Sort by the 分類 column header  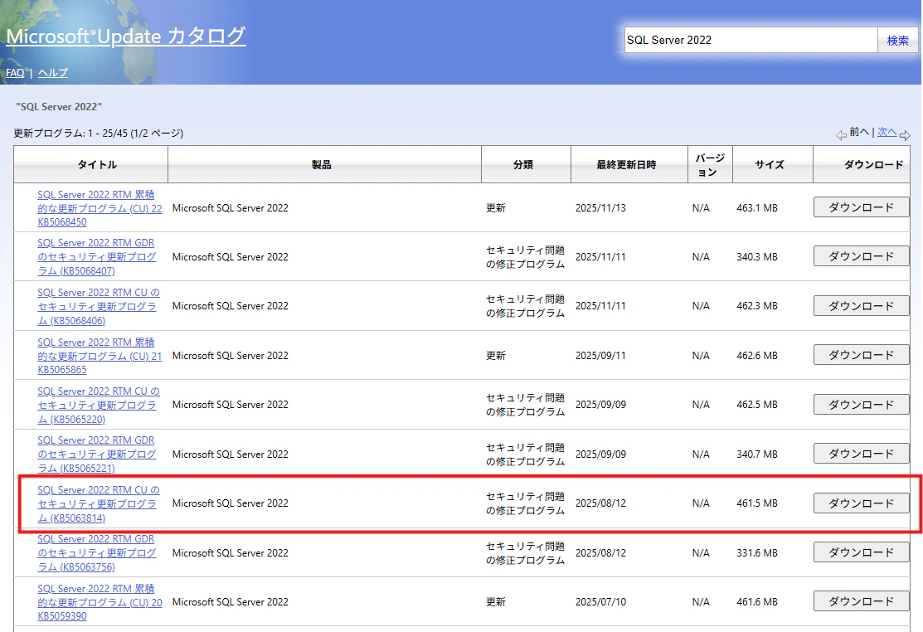pos(526,165)
